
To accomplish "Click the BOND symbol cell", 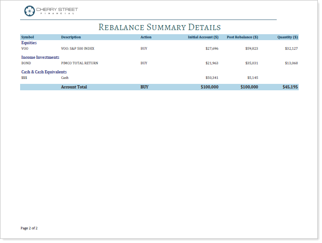I will 26,63.
